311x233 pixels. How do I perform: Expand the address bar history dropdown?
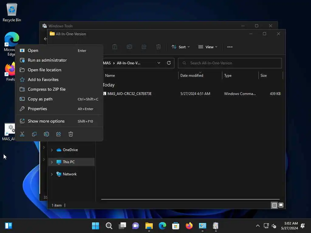click(x=159, y=63)
